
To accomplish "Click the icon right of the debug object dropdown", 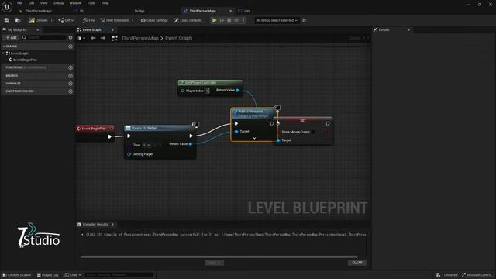I will (x=305, y=20).
